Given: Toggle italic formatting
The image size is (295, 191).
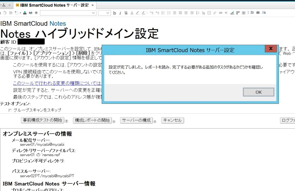Looking at the screenshot, I should (x=120, y=13).
